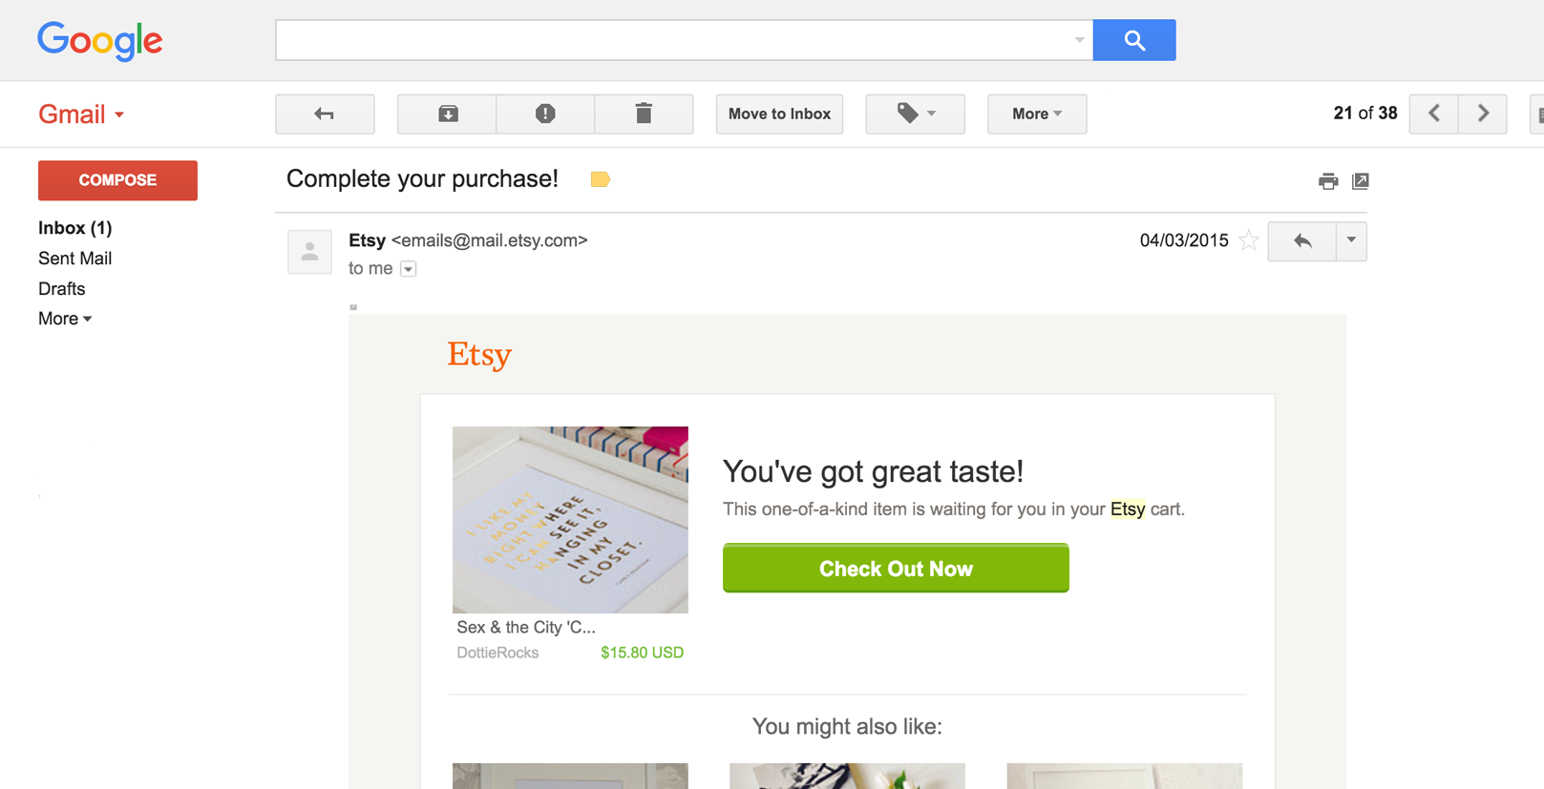1544x789 pixels.
Task: Click the back to inbox arrow
Action: coord(325,114)
